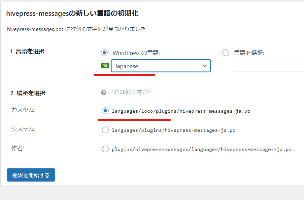This screenshot has width=304, height=200.
Task: Click the languages/loco/plugins/hivepress-messages-ja.po path label
Action: point(181,111)
